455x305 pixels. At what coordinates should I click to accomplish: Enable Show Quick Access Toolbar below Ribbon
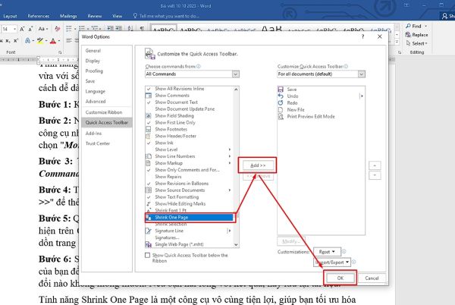(x=148, y=255)
